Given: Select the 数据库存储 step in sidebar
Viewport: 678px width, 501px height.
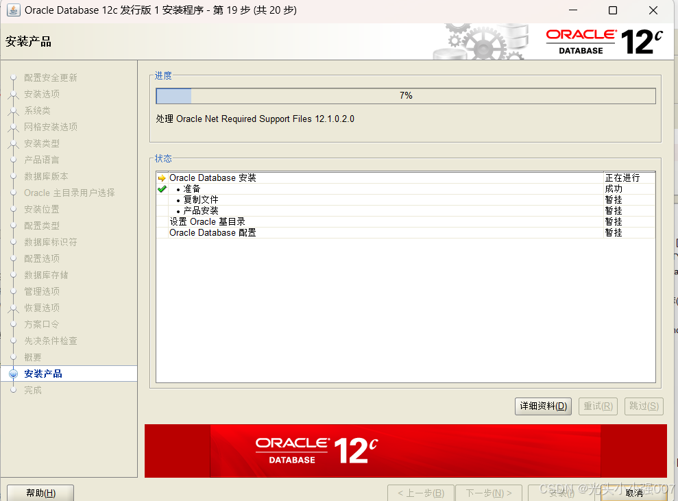Looking at the screenshot, I should coord(46,275).
